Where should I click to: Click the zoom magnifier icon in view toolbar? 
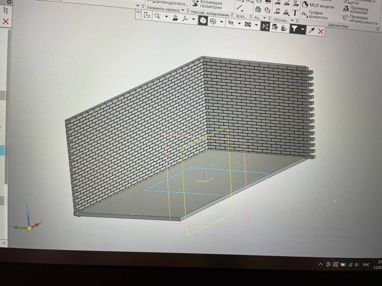(158, 16)
